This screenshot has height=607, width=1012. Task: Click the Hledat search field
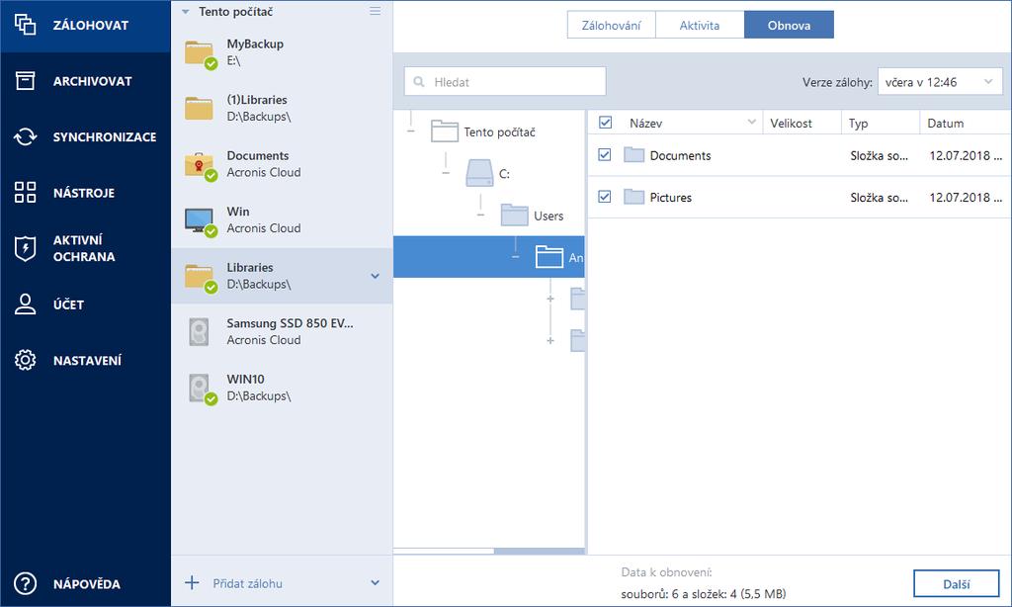click(x=505, y=82)
